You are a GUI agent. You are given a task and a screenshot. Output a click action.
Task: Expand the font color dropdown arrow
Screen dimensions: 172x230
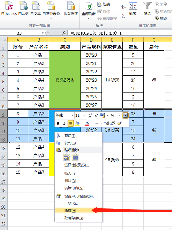click(x=92, y=123)
